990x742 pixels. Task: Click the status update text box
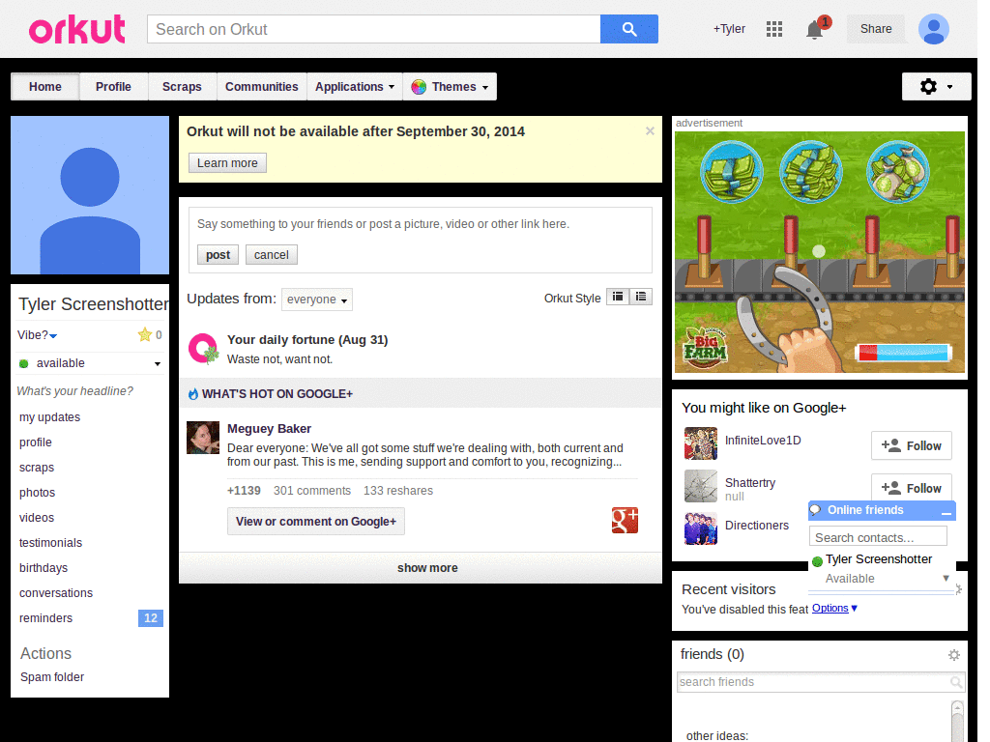coord(421,224)
